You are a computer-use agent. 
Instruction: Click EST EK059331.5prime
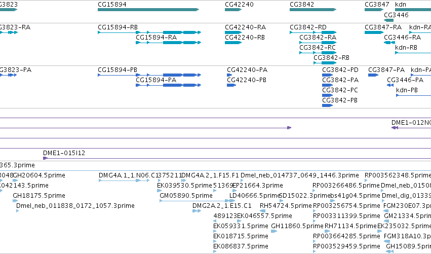click(241, 226)
